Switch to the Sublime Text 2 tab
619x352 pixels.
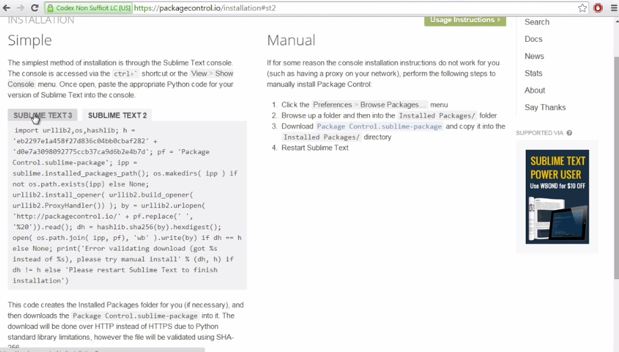tap(117, 116)
